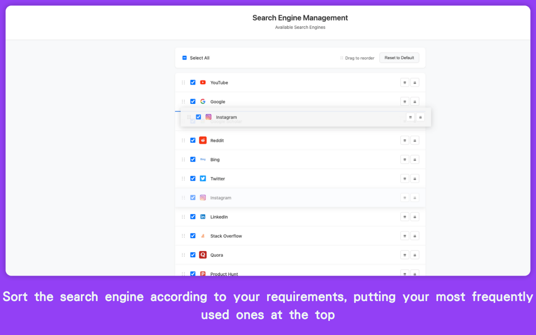536x335 pixels.
Task: Click the "Available Search Engines" subtitle
Action: [x=300, y=28]
